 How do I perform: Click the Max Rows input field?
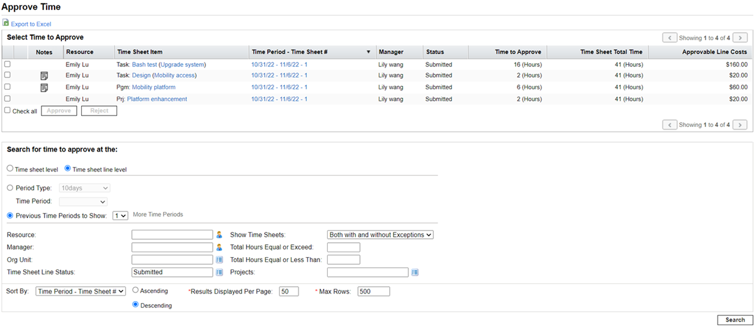(x=373, y=291)
